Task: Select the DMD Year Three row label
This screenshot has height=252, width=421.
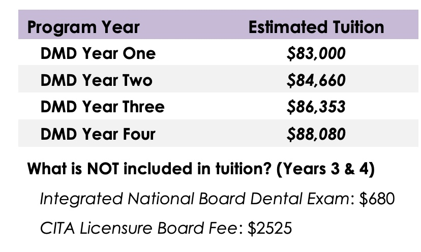Action: pyautogui.click(x=103, y=107)
